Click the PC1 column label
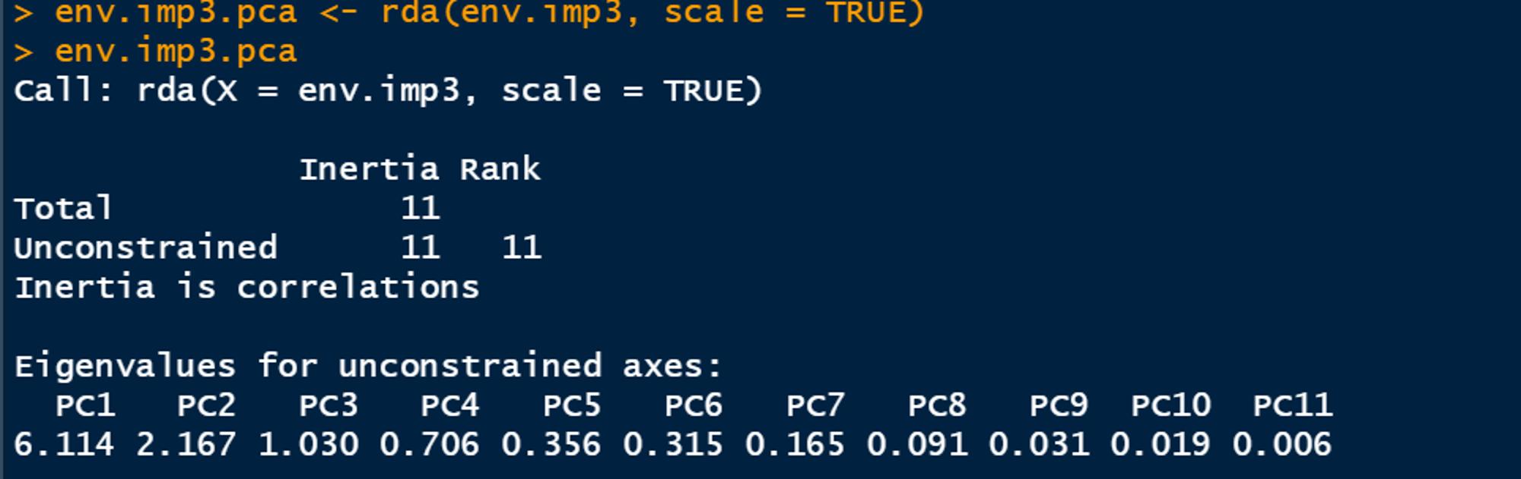 [x=85, y=405]
